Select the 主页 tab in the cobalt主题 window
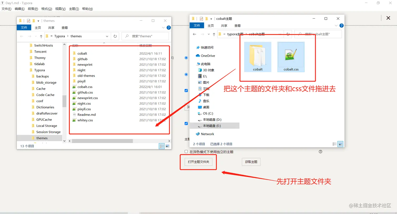397x214 pixels. (x=211, y=26)
